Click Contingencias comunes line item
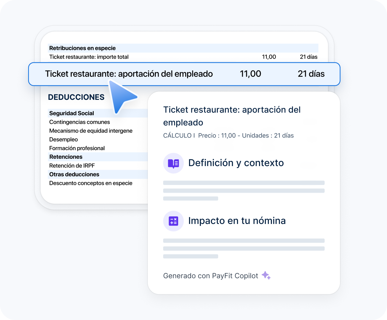 click(80, 122)
